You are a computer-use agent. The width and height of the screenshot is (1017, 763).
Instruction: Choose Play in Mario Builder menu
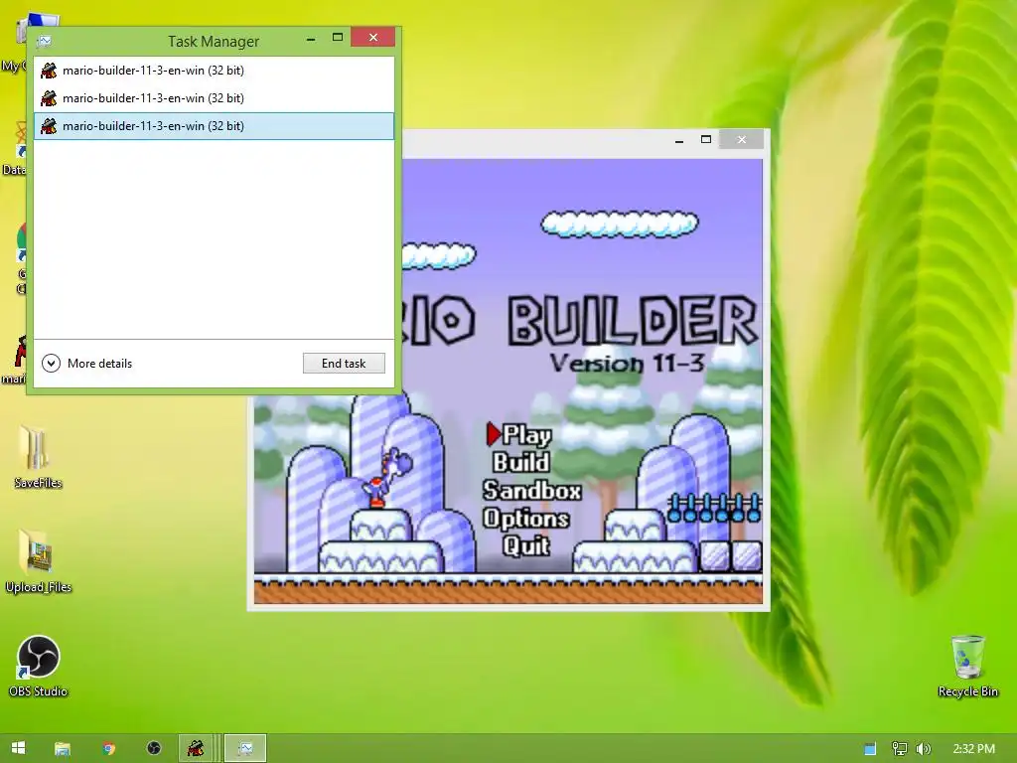point(526,435)
